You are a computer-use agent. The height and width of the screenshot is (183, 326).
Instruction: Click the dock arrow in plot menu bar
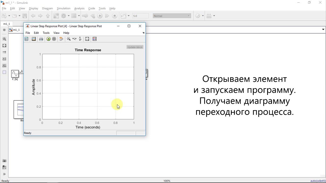(x=143, y=33)
